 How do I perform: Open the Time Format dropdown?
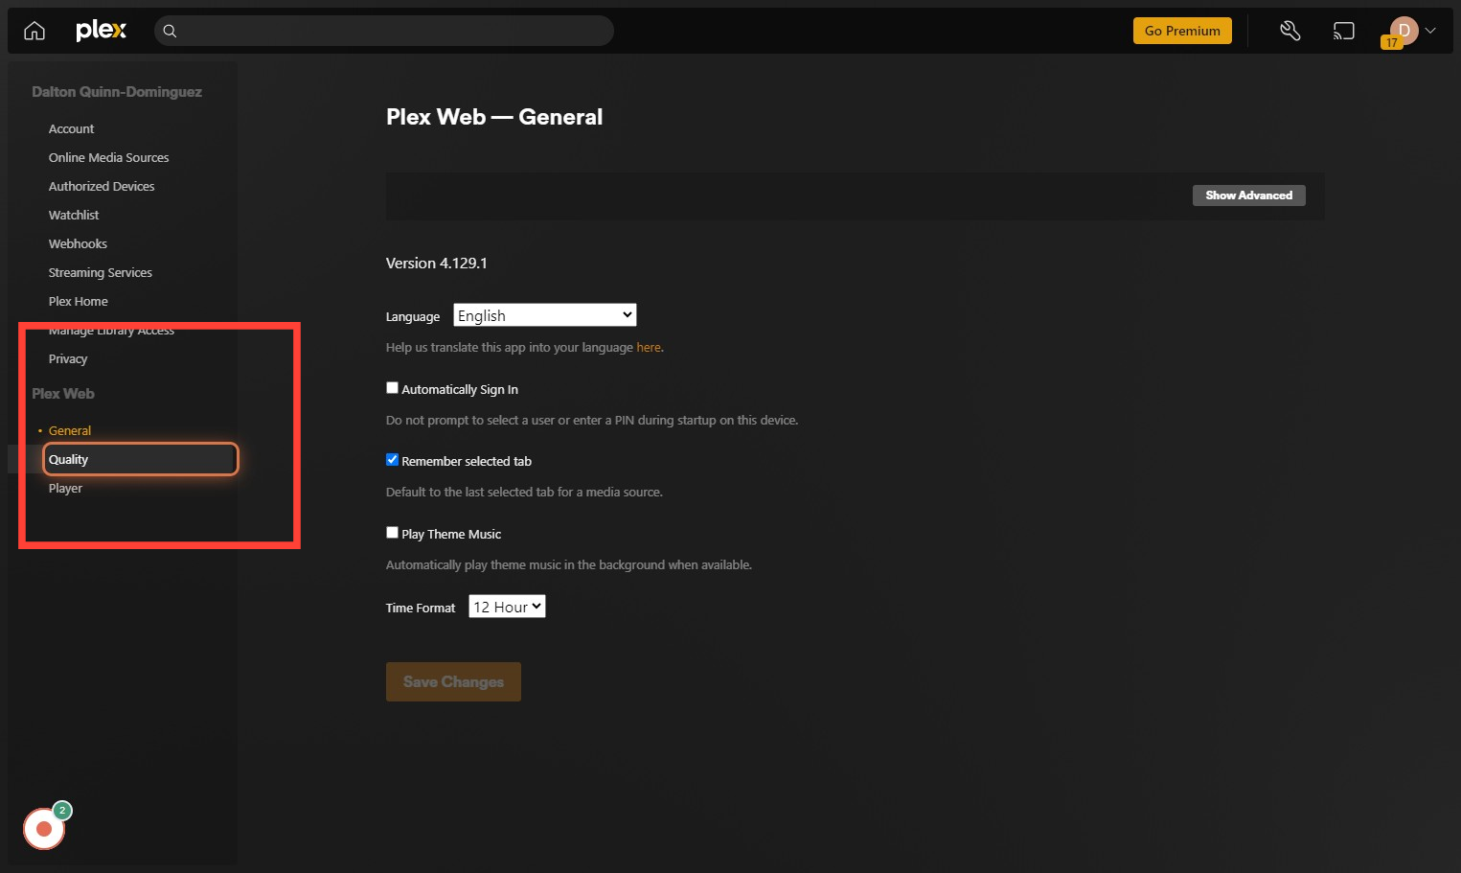[x=507, y=607]
